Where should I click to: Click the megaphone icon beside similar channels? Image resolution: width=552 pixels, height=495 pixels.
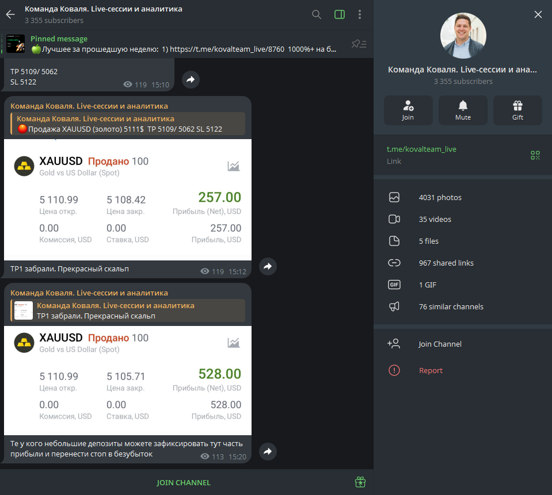click(x=394, y=306)
